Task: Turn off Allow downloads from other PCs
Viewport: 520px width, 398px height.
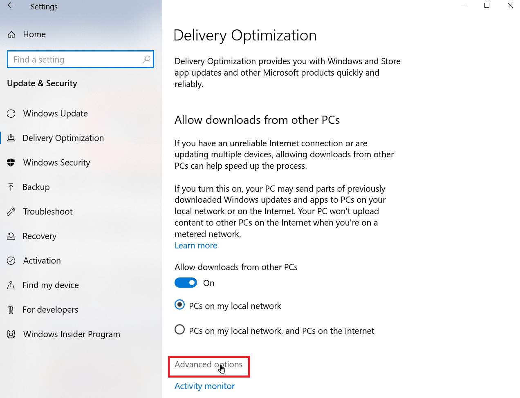Action: pos(186,283)
